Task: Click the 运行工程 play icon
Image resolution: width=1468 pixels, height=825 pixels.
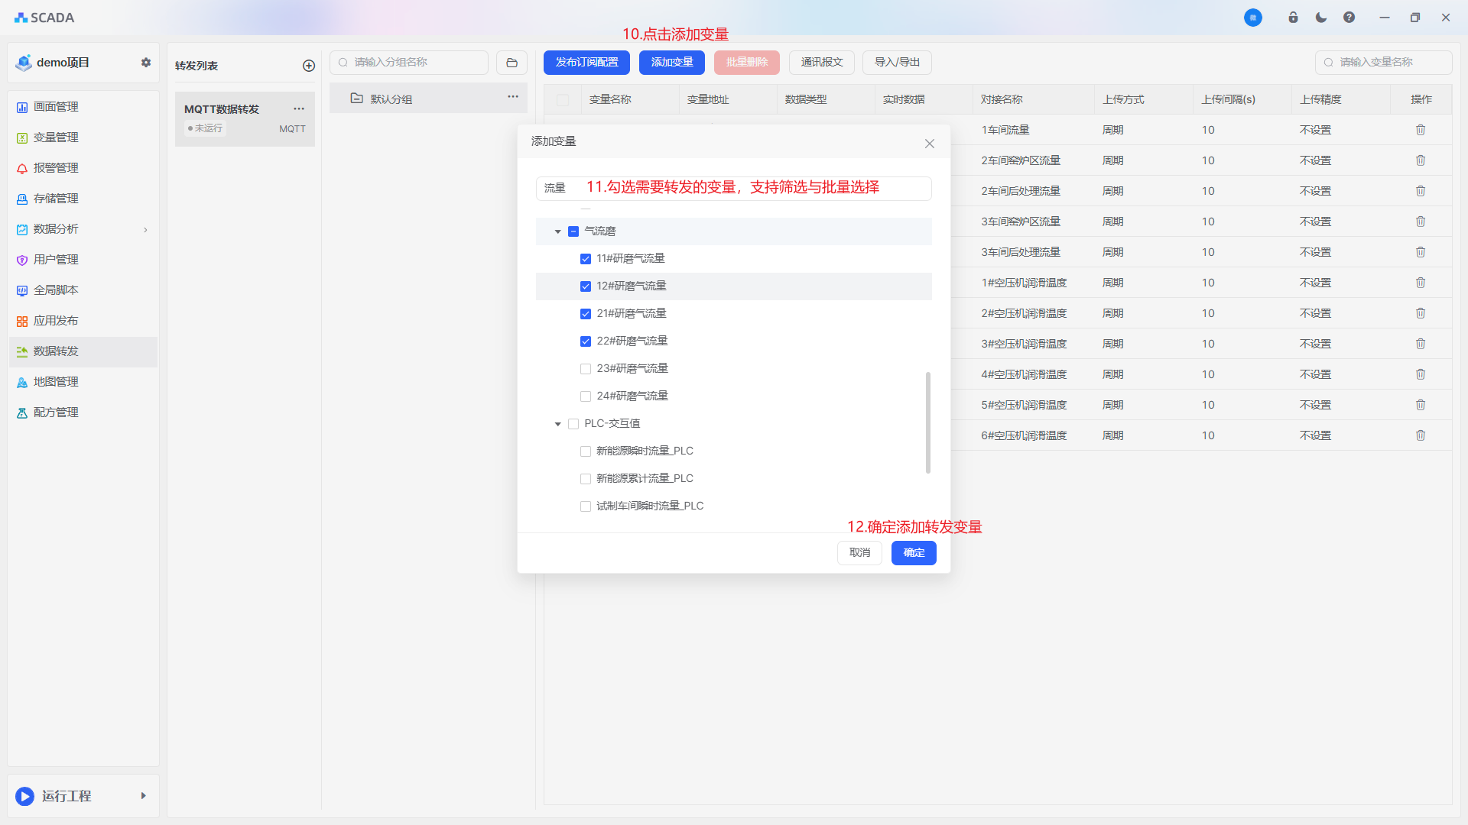Action: [x=25, y=796]
